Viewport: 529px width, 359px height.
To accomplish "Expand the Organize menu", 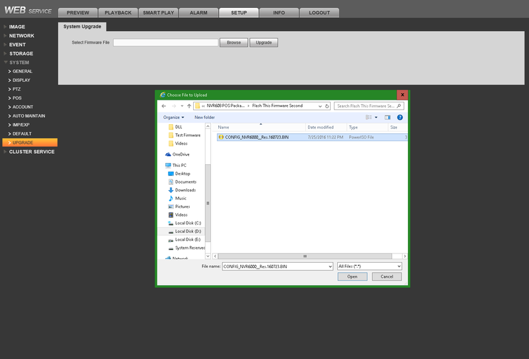I will pyautogui.click(x=173, y=117).
